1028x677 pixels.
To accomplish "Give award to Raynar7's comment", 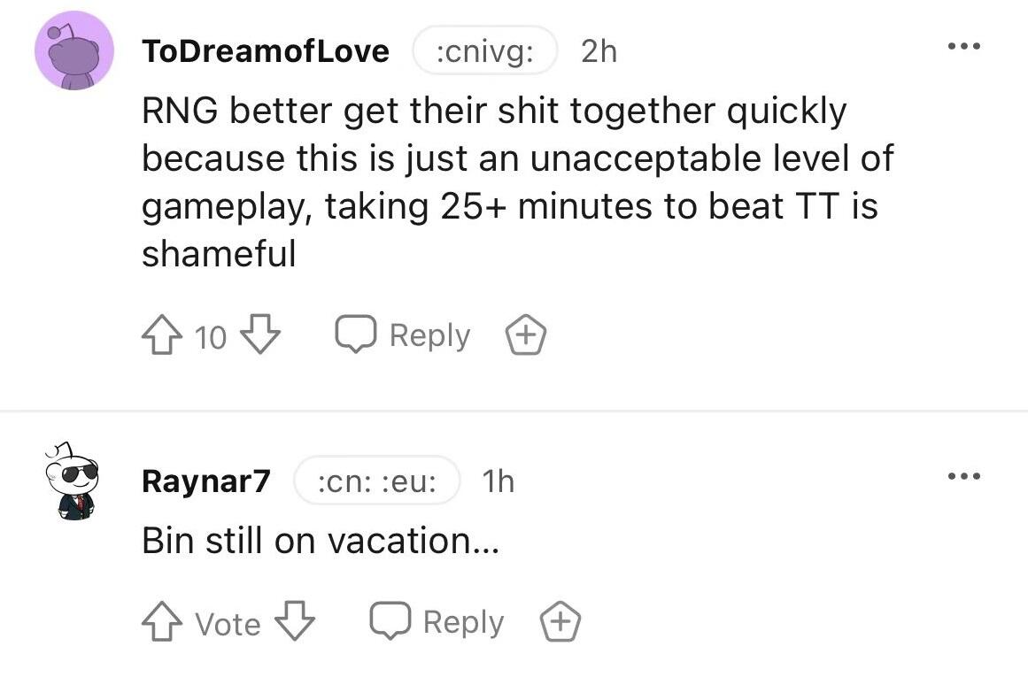I will tap(560, 623).
